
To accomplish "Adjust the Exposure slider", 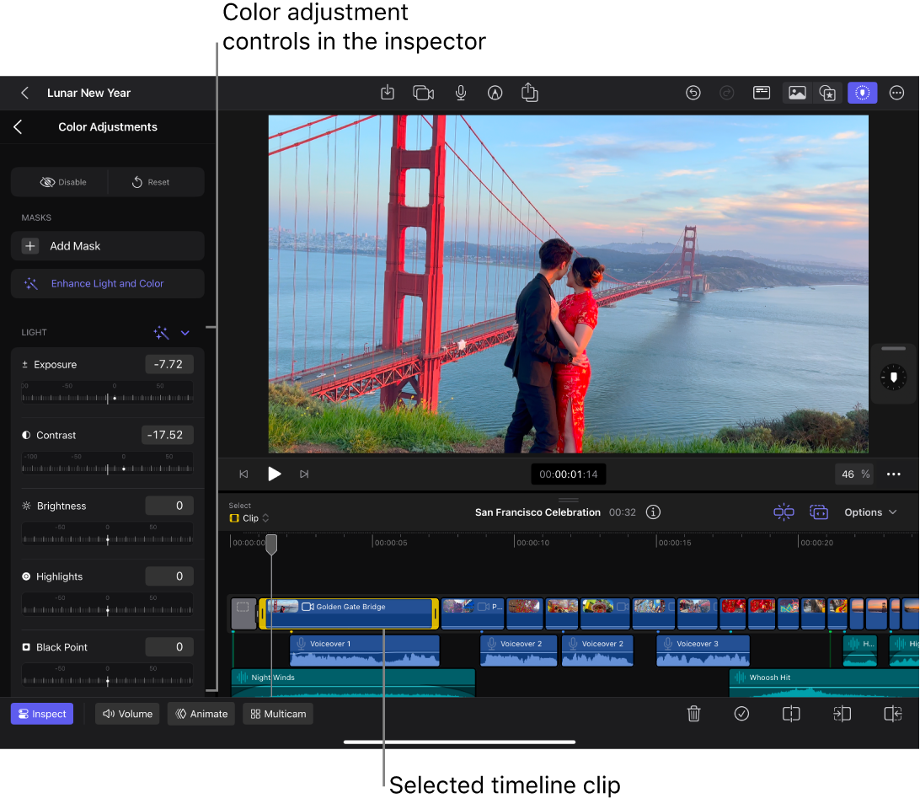I will pyautogui.click(x=107, y=394).
